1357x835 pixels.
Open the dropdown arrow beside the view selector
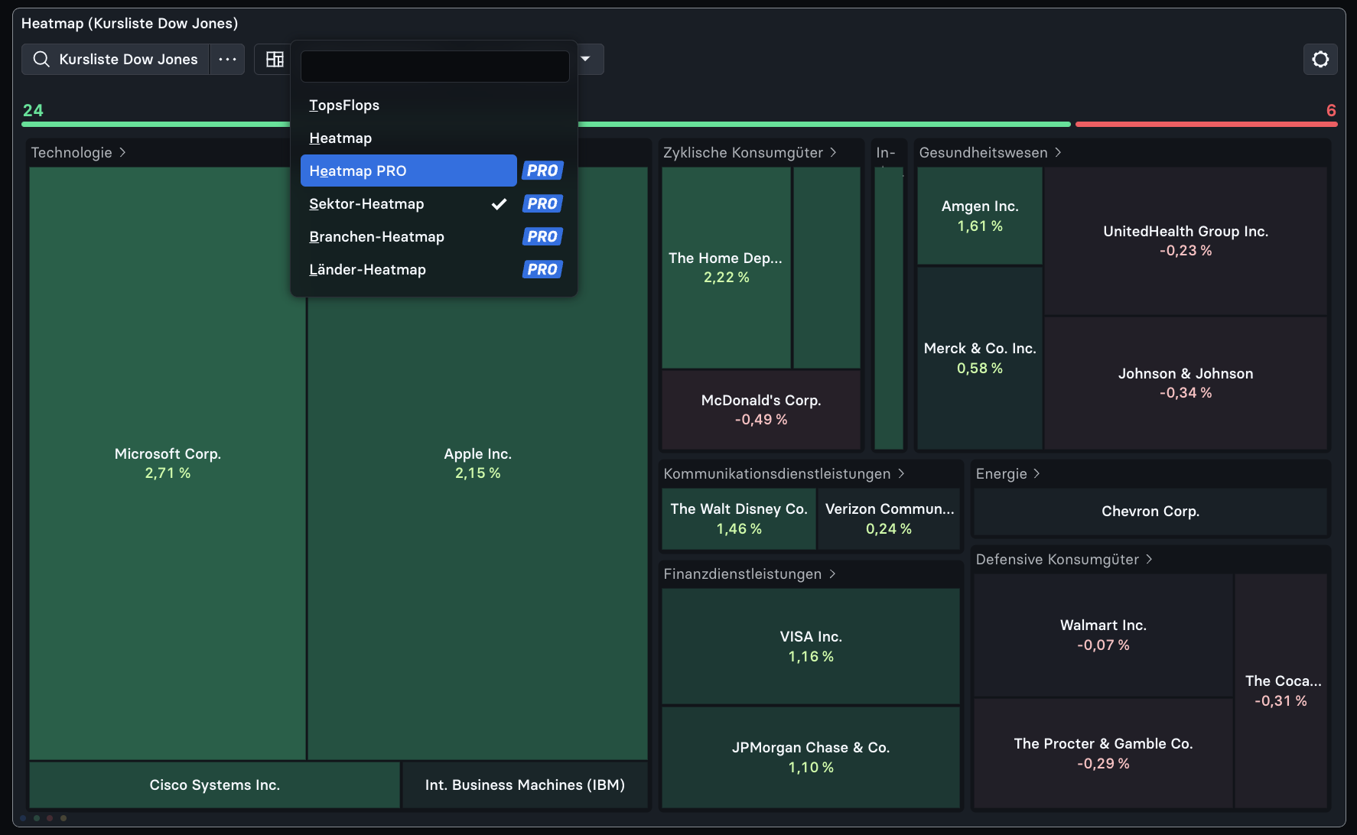pyautogui.click(x=585, y=59)
